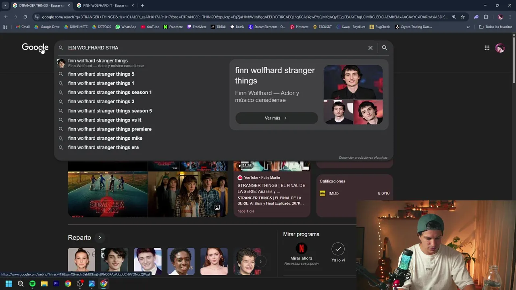This screenshot has height=290, width=516.
Task: Open the Crypto Trading Data bookmark
Action: pos(413,27)
